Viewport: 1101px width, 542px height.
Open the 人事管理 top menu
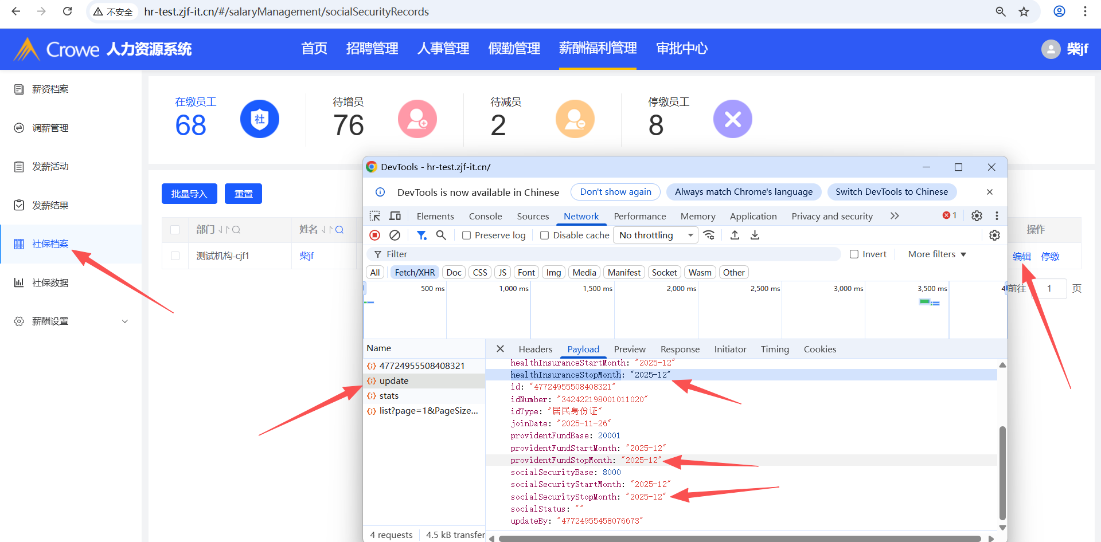(443, 49)
